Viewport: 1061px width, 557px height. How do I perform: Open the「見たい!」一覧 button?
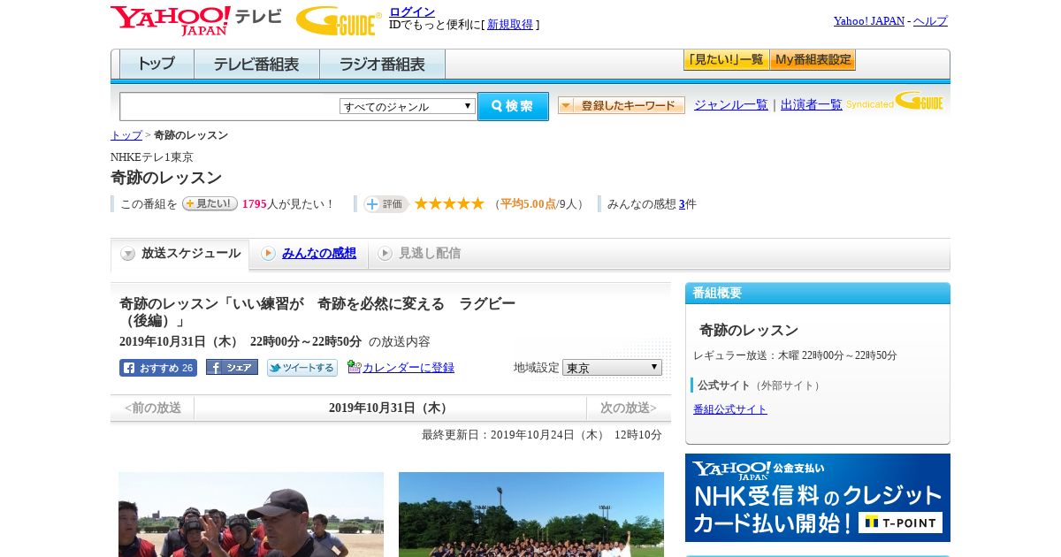pyautogui.click(x=726, y=60)
